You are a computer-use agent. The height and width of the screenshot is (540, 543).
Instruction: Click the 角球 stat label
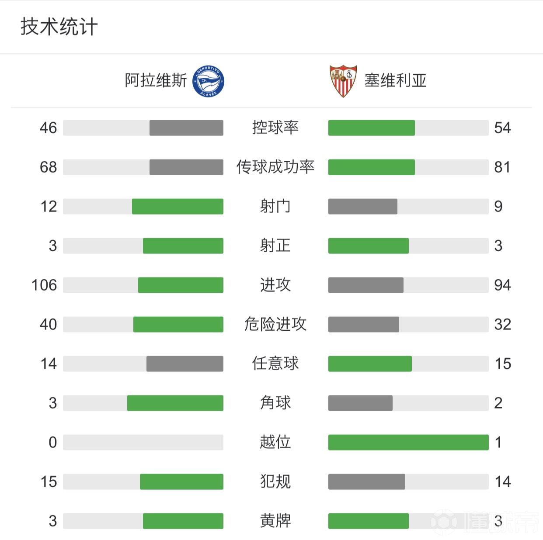coord(275,403)
